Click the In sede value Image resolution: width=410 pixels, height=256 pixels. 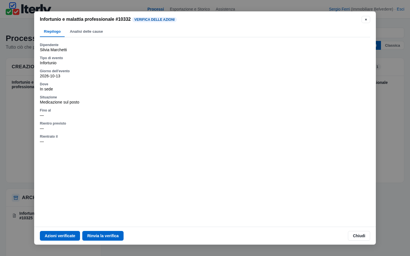click(x=46, y=89)
